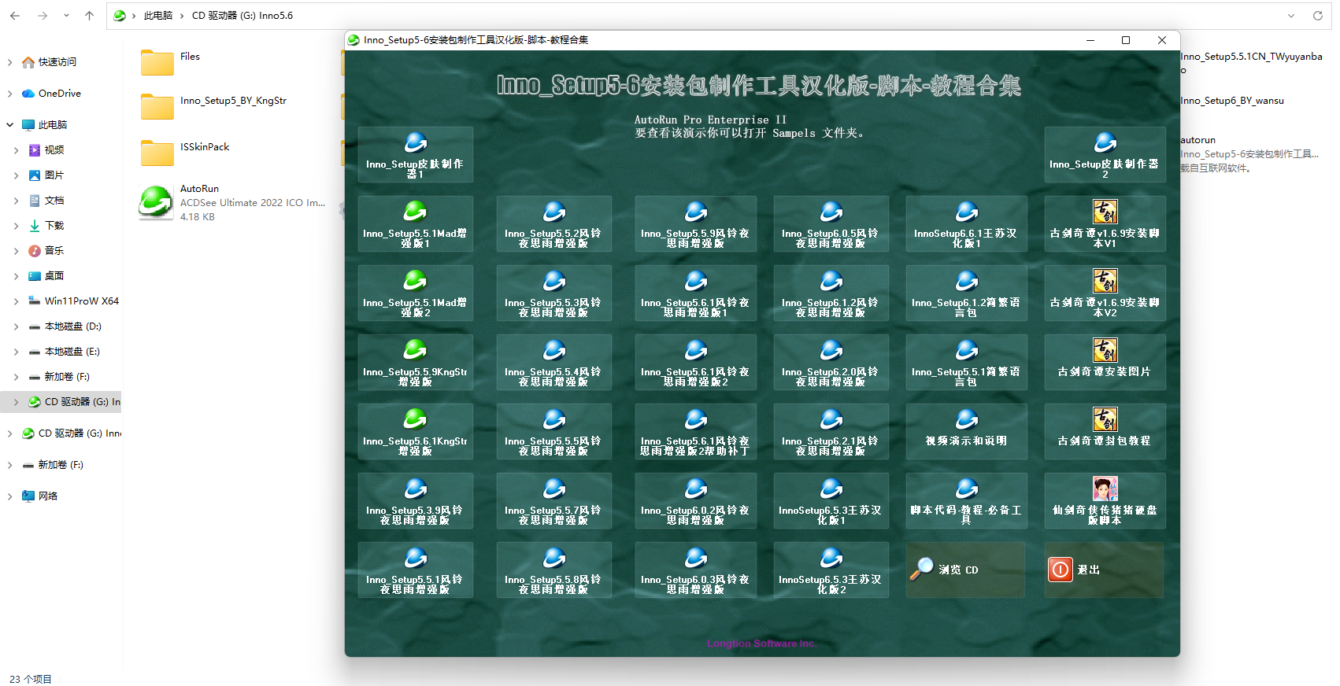Image resolution: width=1340 pixels, height=686 pixels.
Task: Open Inno_Setup5.6.1增强版2帮助补丁
Action: (x=696, y=431)
